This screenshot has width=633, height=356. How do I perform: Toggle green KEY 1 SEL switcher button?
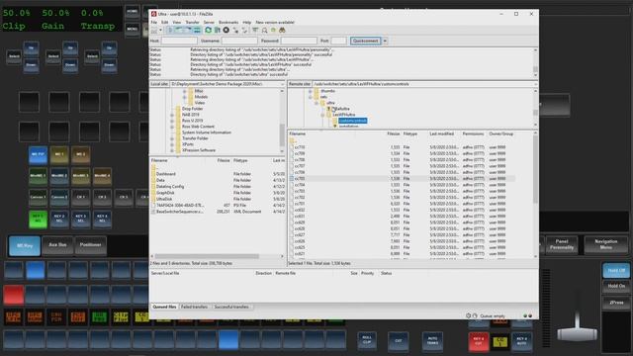[38, 220]
